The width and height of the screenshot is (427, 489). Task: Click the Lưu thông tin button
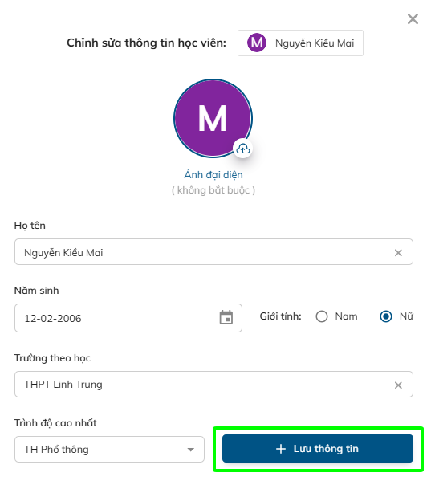point(318,449)
